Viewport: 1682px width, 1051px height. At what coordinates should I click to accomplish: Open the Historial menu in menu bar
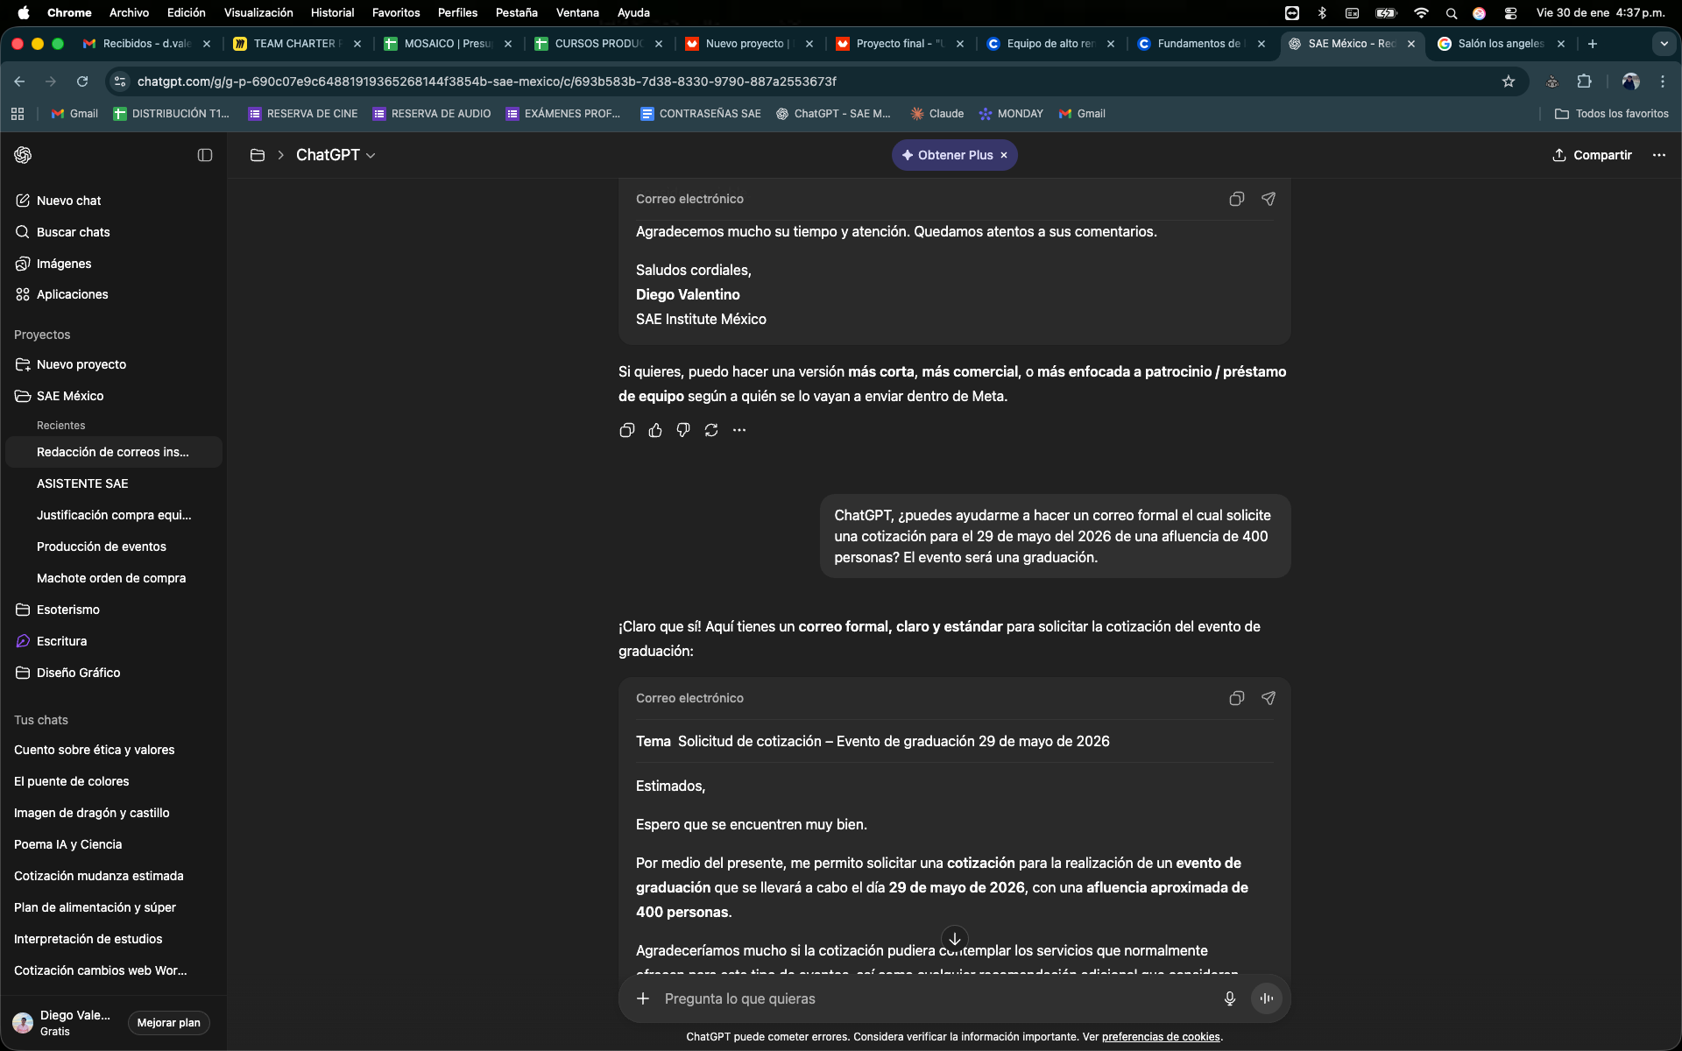click(332, 12)
